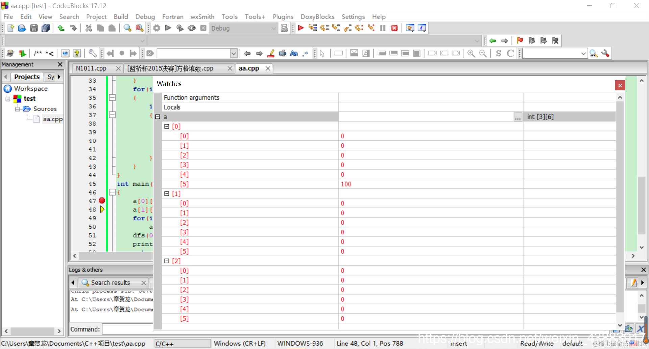Fold code block at line 35
649x349 pixels.
pyautogui.click(x=112, y=98)
